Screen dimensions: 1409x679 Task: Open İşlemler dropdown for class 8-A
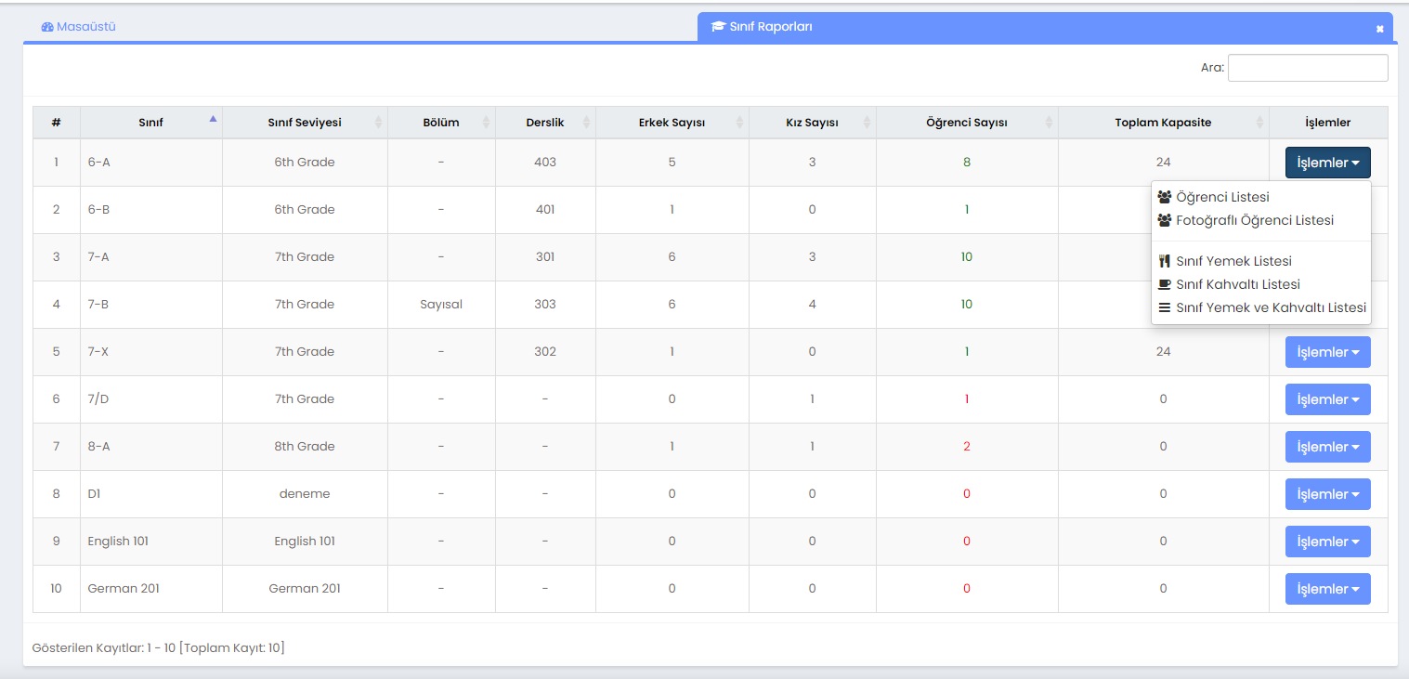[1327, 447]
